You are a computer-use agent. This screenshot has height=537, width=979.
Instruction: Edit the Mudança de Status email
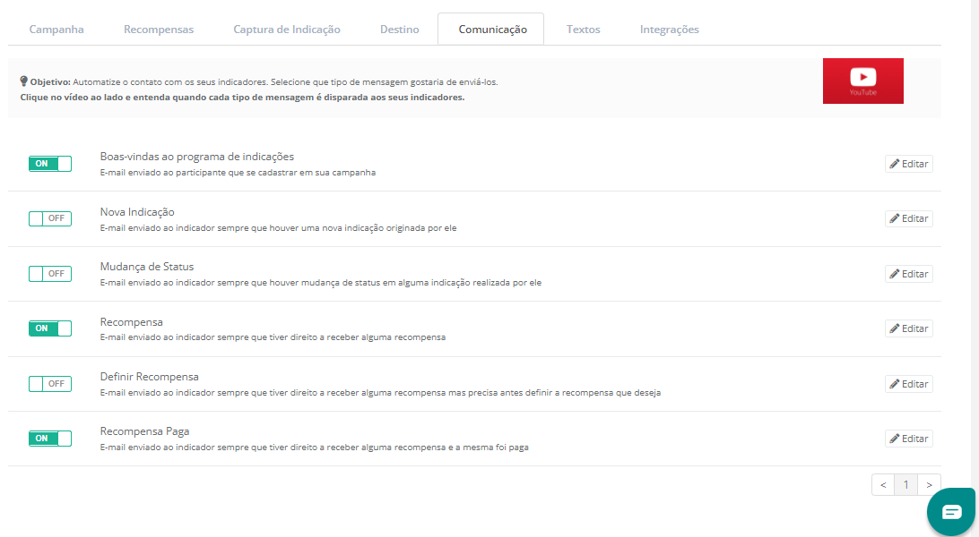pos(908,274)
